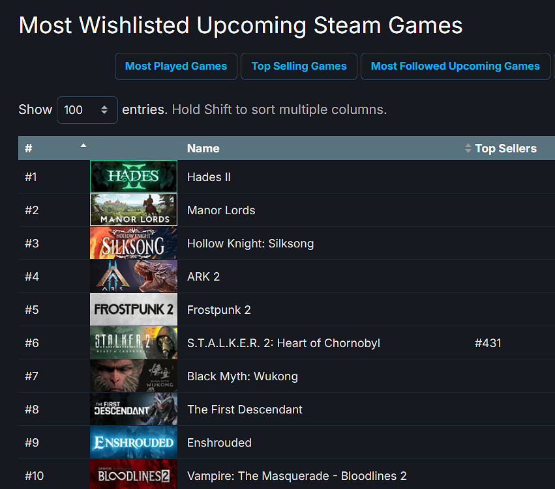Open the Enshrouded game thumbnail

[x=133, y=442]
